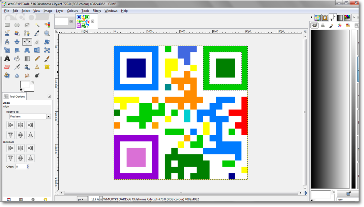Image resolution: width=364 pixels, height=207 pixels.
Task: Select the Scissors Select tool
Action: click(x=7, y=33)
